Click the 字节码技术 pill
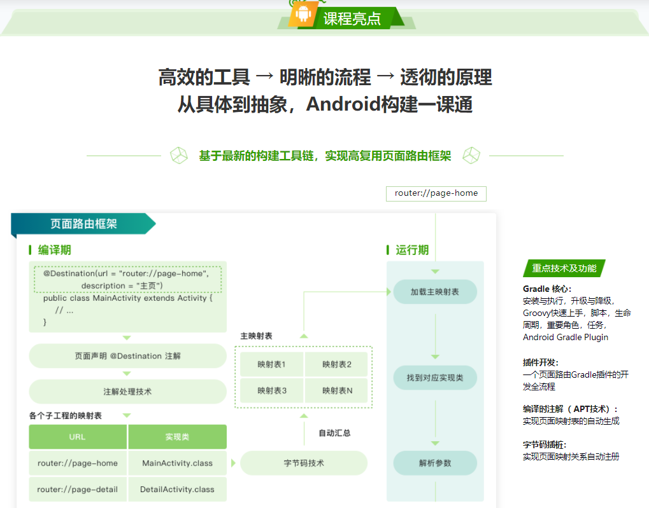 click(304, 463)
